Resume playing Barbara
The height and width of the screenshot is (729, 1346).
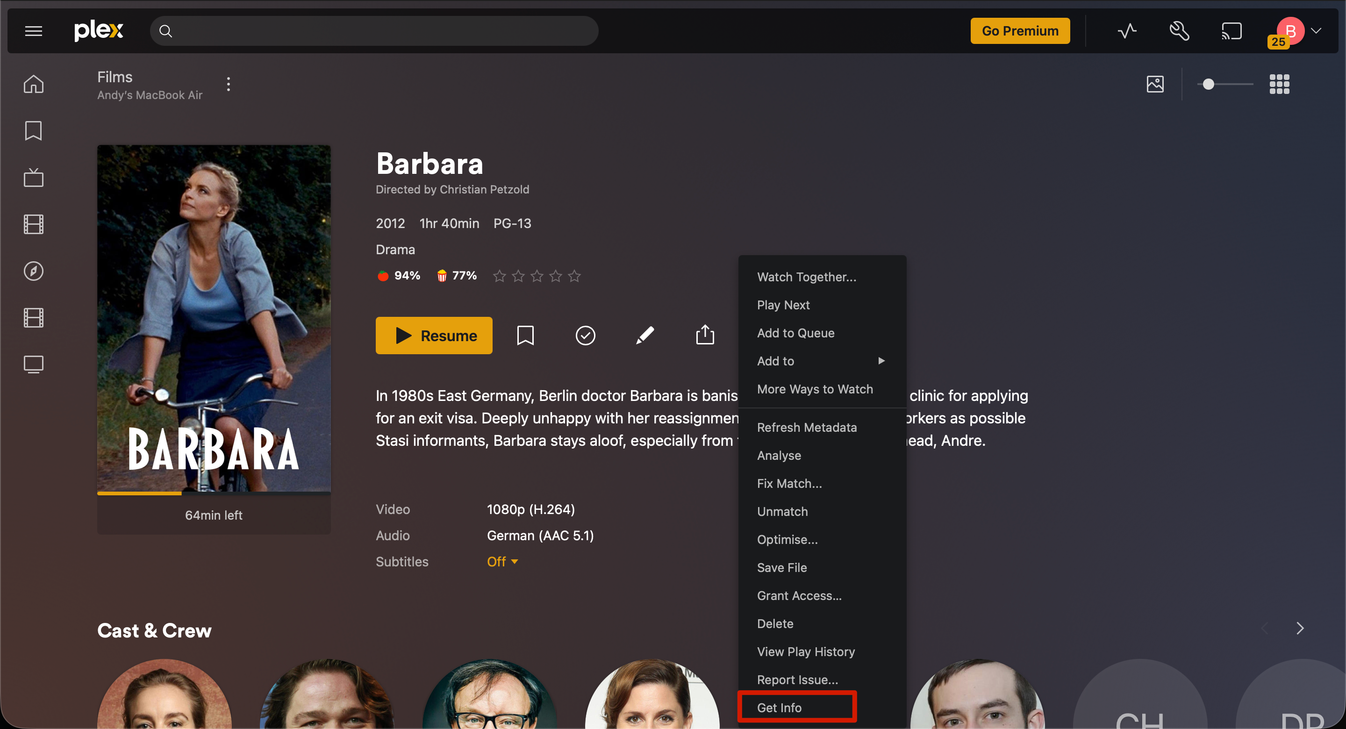click(434, 336)
